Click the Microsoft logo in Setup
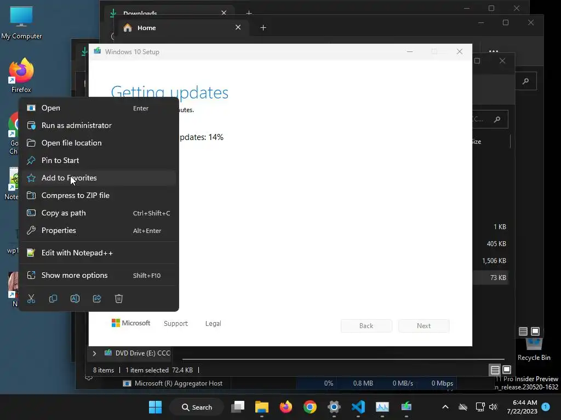Image resolution: width=561 pixels, height=420 pixels. point(131,323)
